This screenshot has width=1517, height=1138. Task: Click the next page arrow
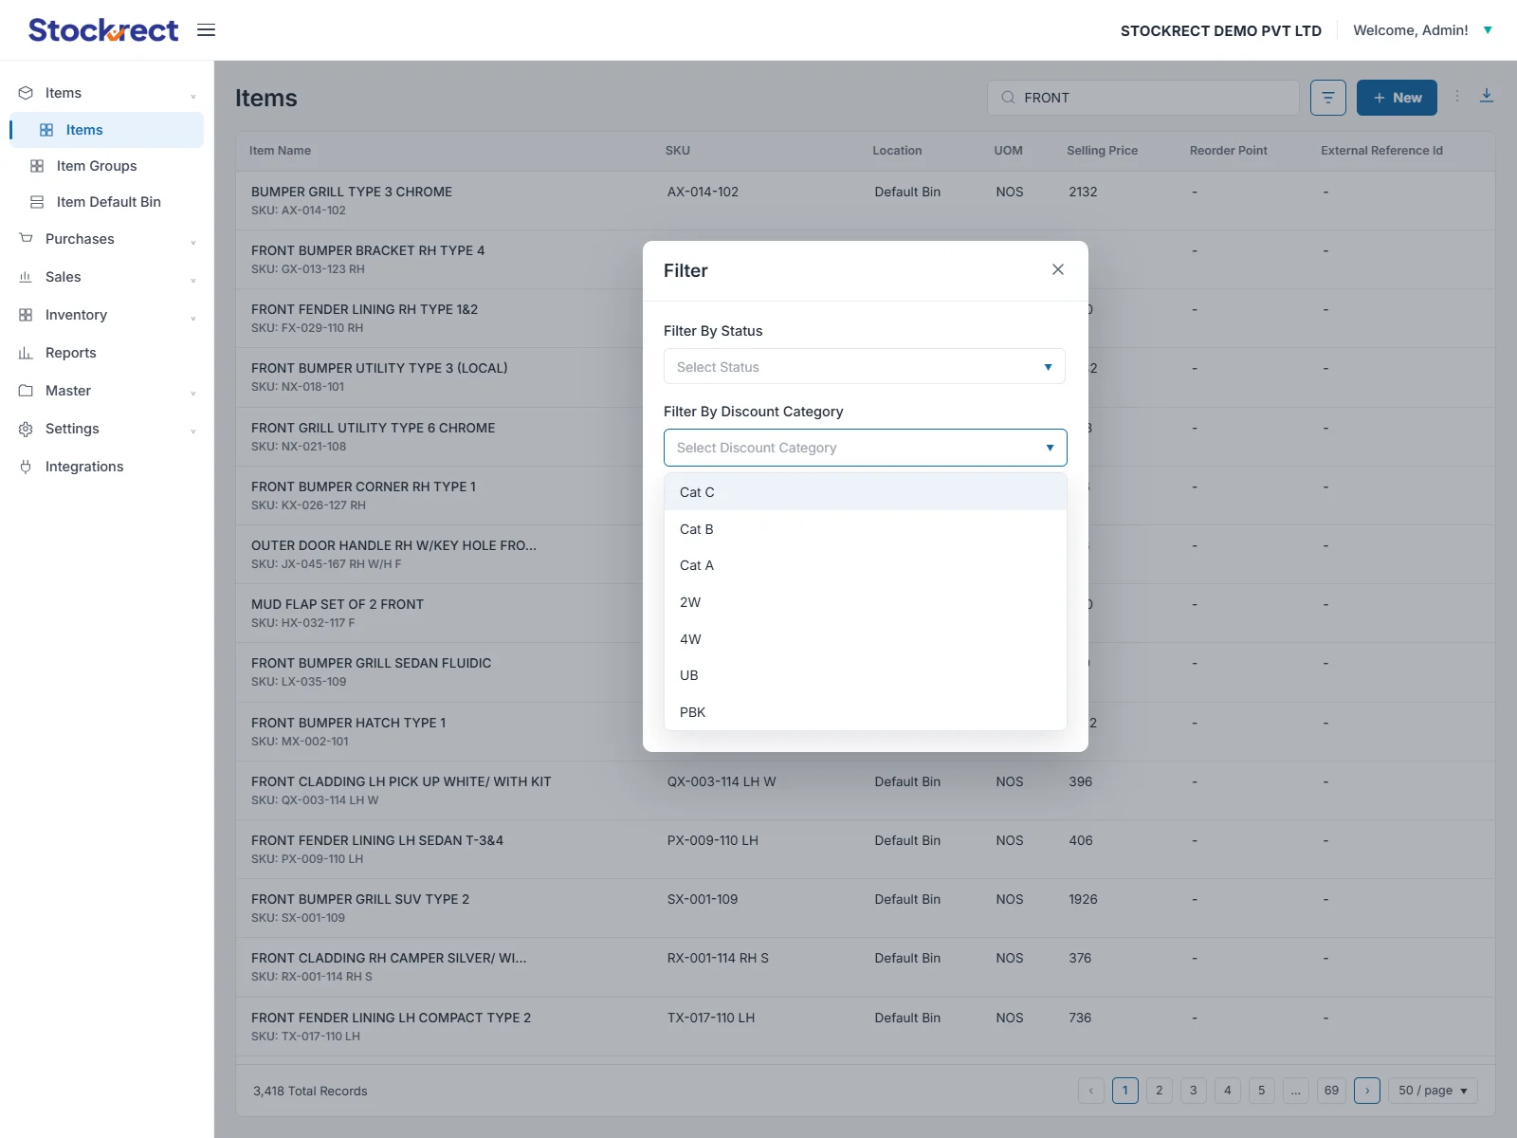(1367, 1091)
